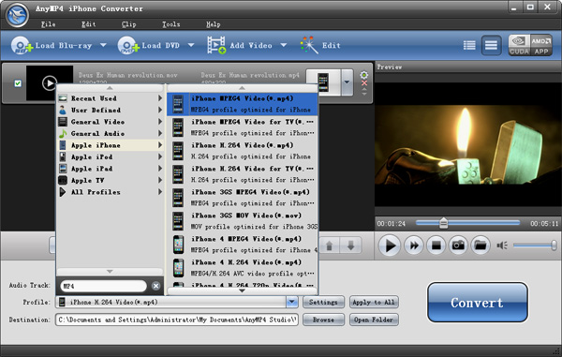Open the Tools menu
562x357 pixels.
tap(171, 24)
